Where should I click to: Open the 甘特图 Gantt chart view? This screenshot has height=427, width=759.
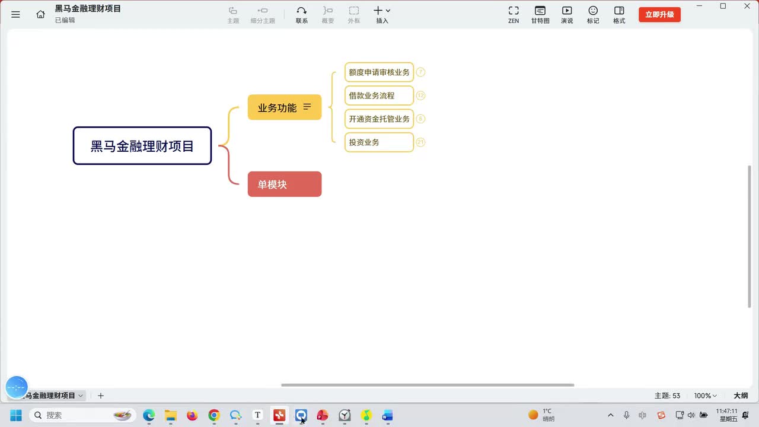coord(540,15)
